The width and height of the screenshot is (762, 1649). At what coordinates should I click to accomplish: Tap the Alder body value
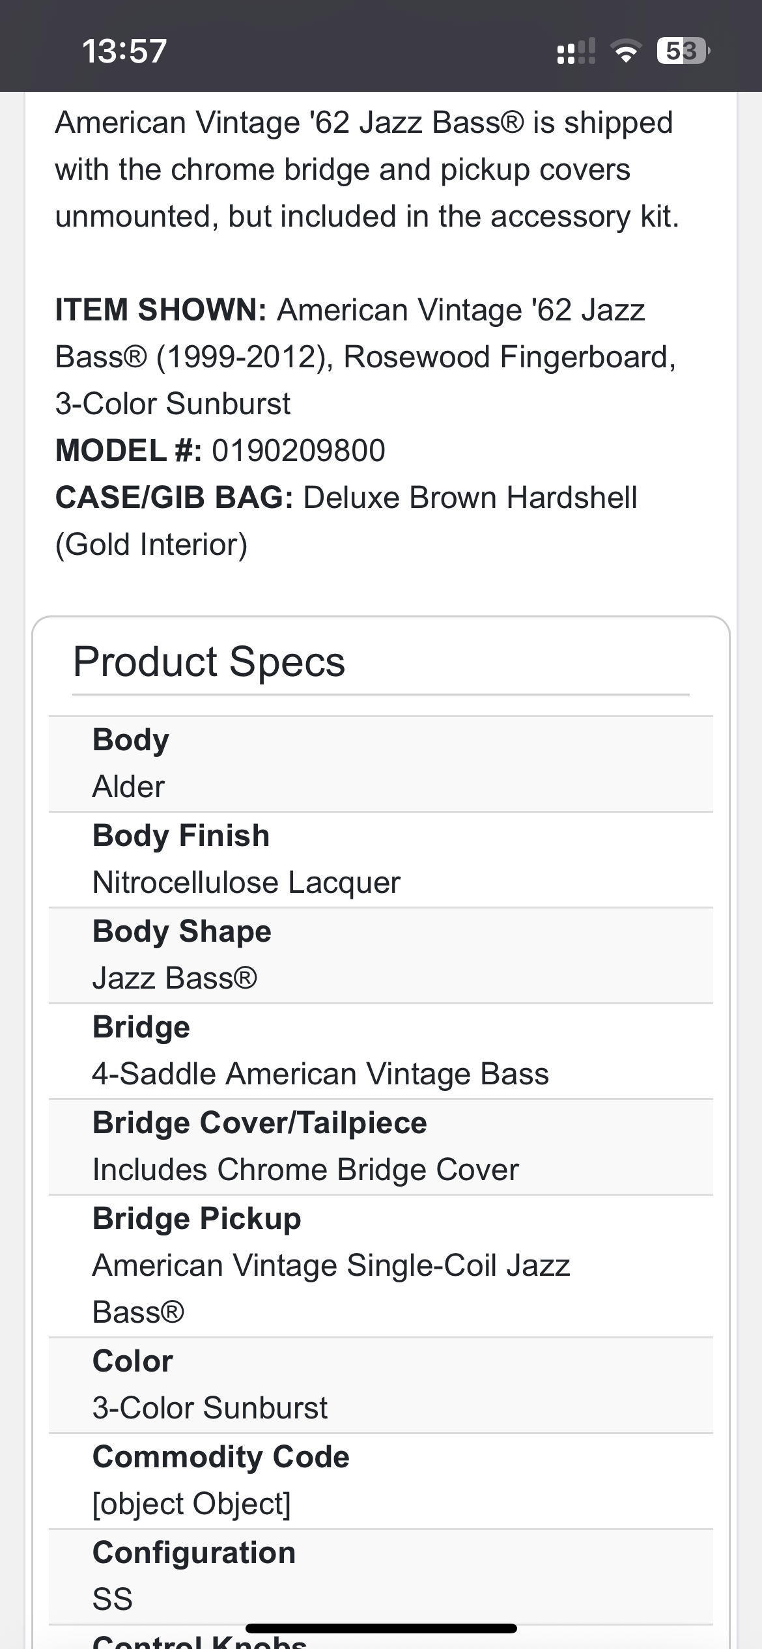point(128,787)
